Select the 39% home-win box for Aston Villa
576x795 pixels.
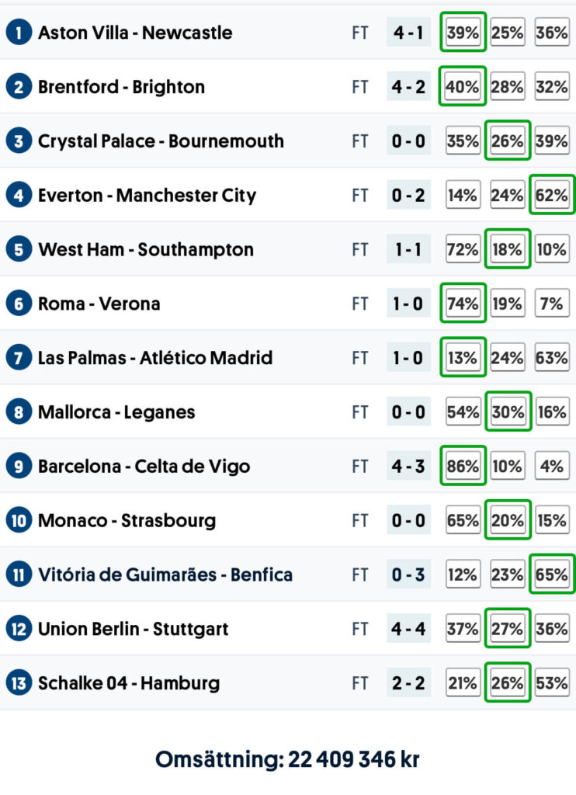[x=463, y=33]
